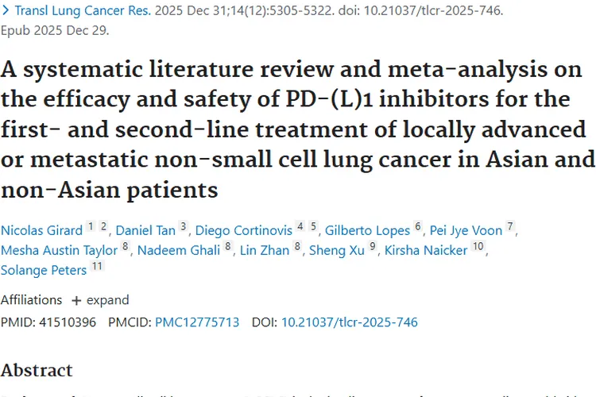596x397 pixels.
Task: Open author Daniel Tan's page
Action: pyautogui.click(x=145, y=230)
